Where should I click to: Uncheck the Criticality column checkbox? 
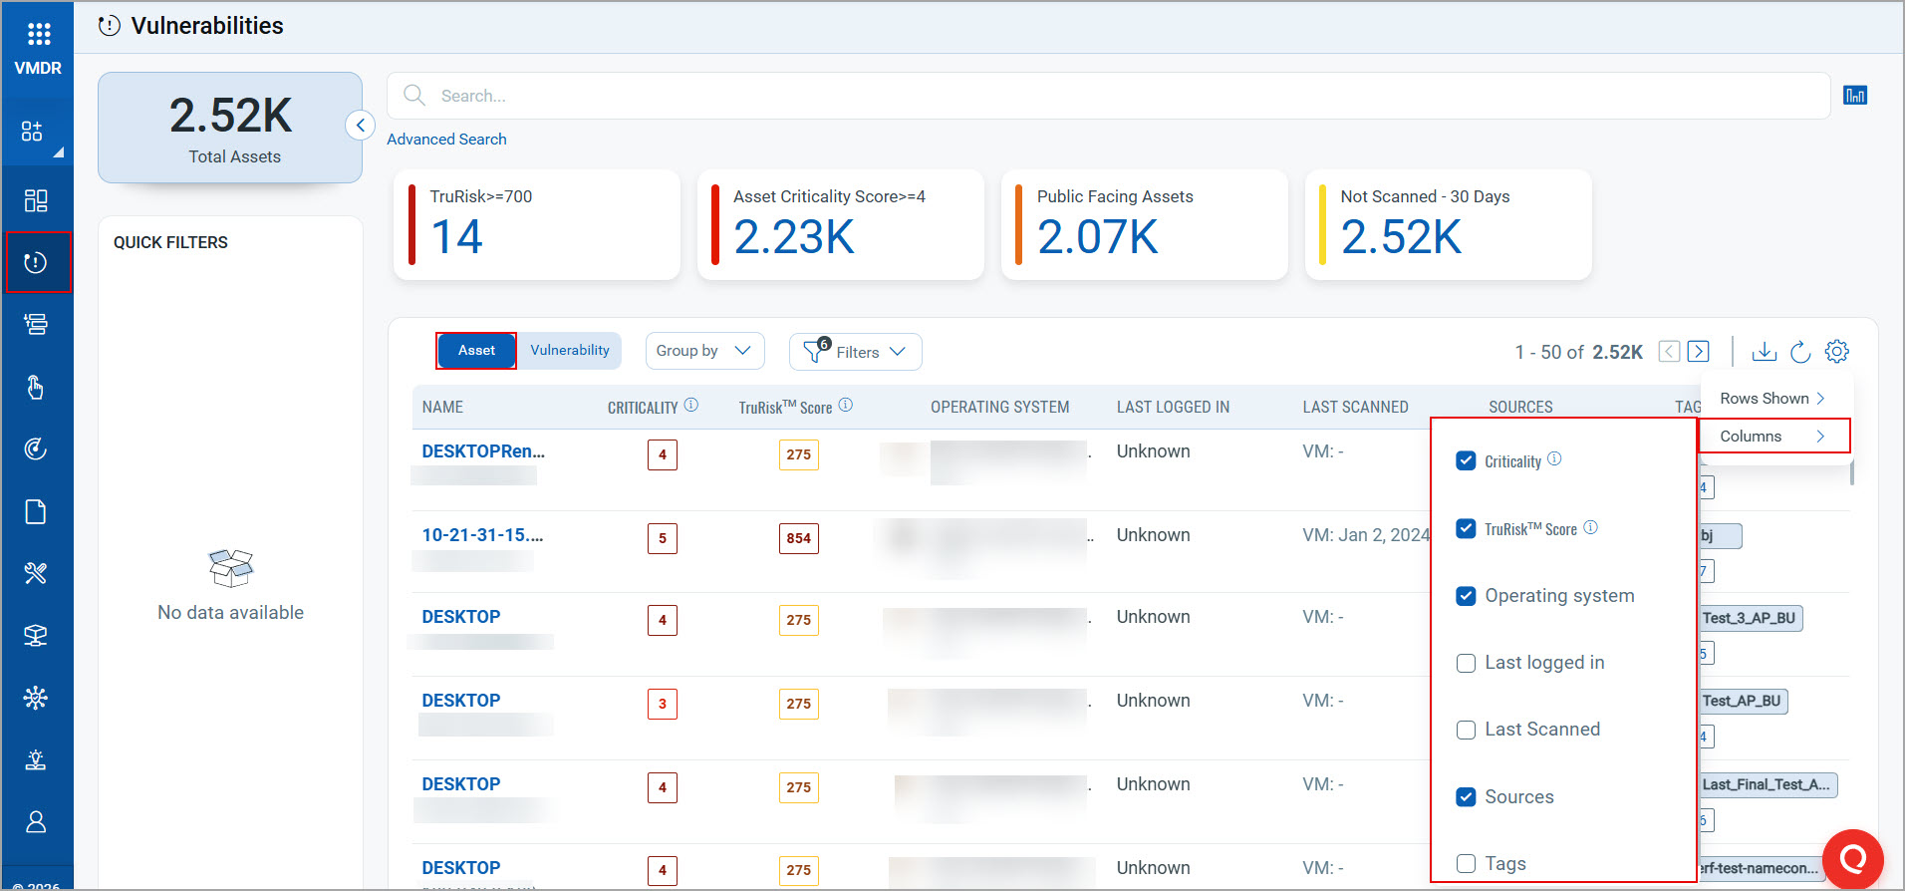point(1466,460)
